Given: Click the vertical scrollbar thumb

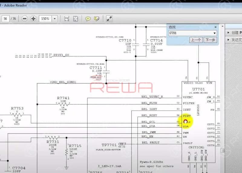Looking at the screenshot, I should pyautogui.click(x=222, y=150).
